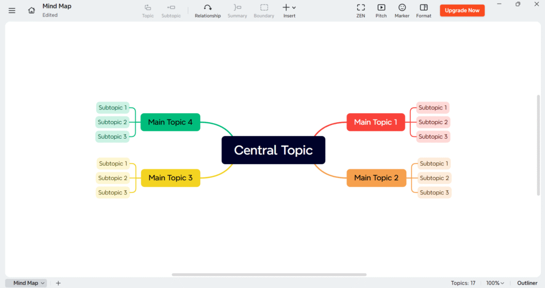Image resolution: width=545 pixels, height=288 pixels.
Task: Restore down the window
Action: [x=518, y=4]
